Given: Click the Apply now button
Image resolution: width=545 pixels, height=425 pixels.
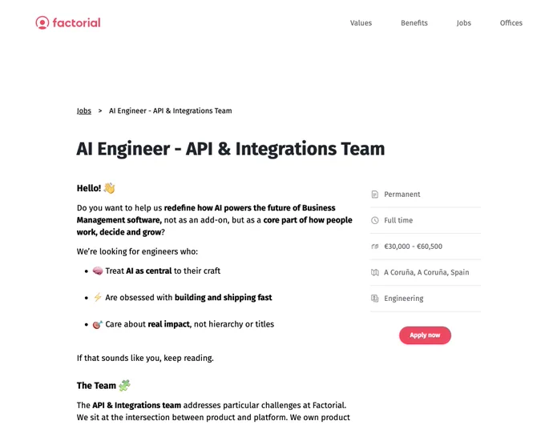Looking at the screenshot, I should (425, 335).
